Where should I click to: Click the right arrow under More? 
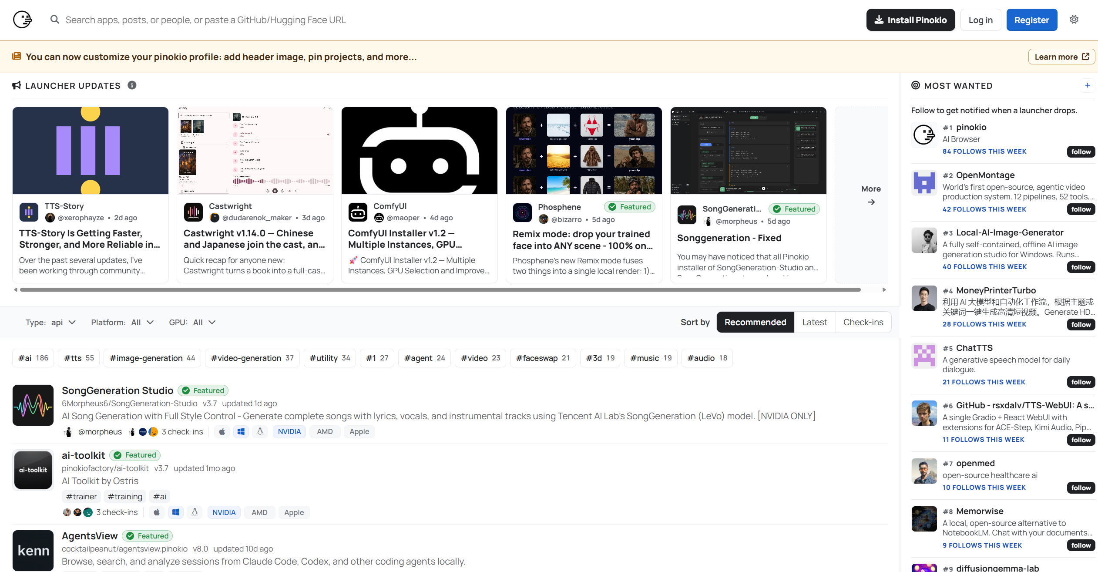(x=871, y=202)
